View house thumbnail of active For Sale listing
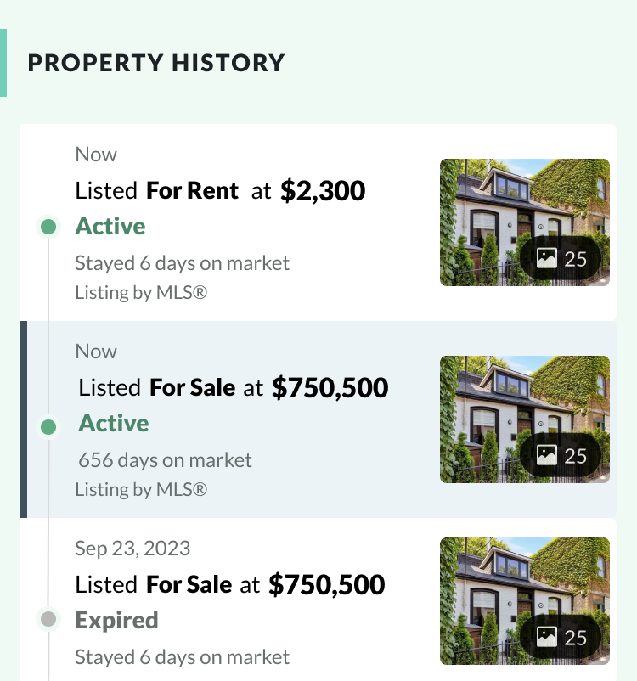This screenshot has width=637, height=681. click(x=524, y=419)
